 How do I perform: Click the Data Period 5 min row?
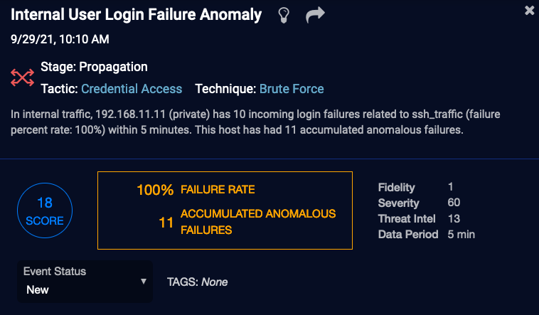pos(426,234)
